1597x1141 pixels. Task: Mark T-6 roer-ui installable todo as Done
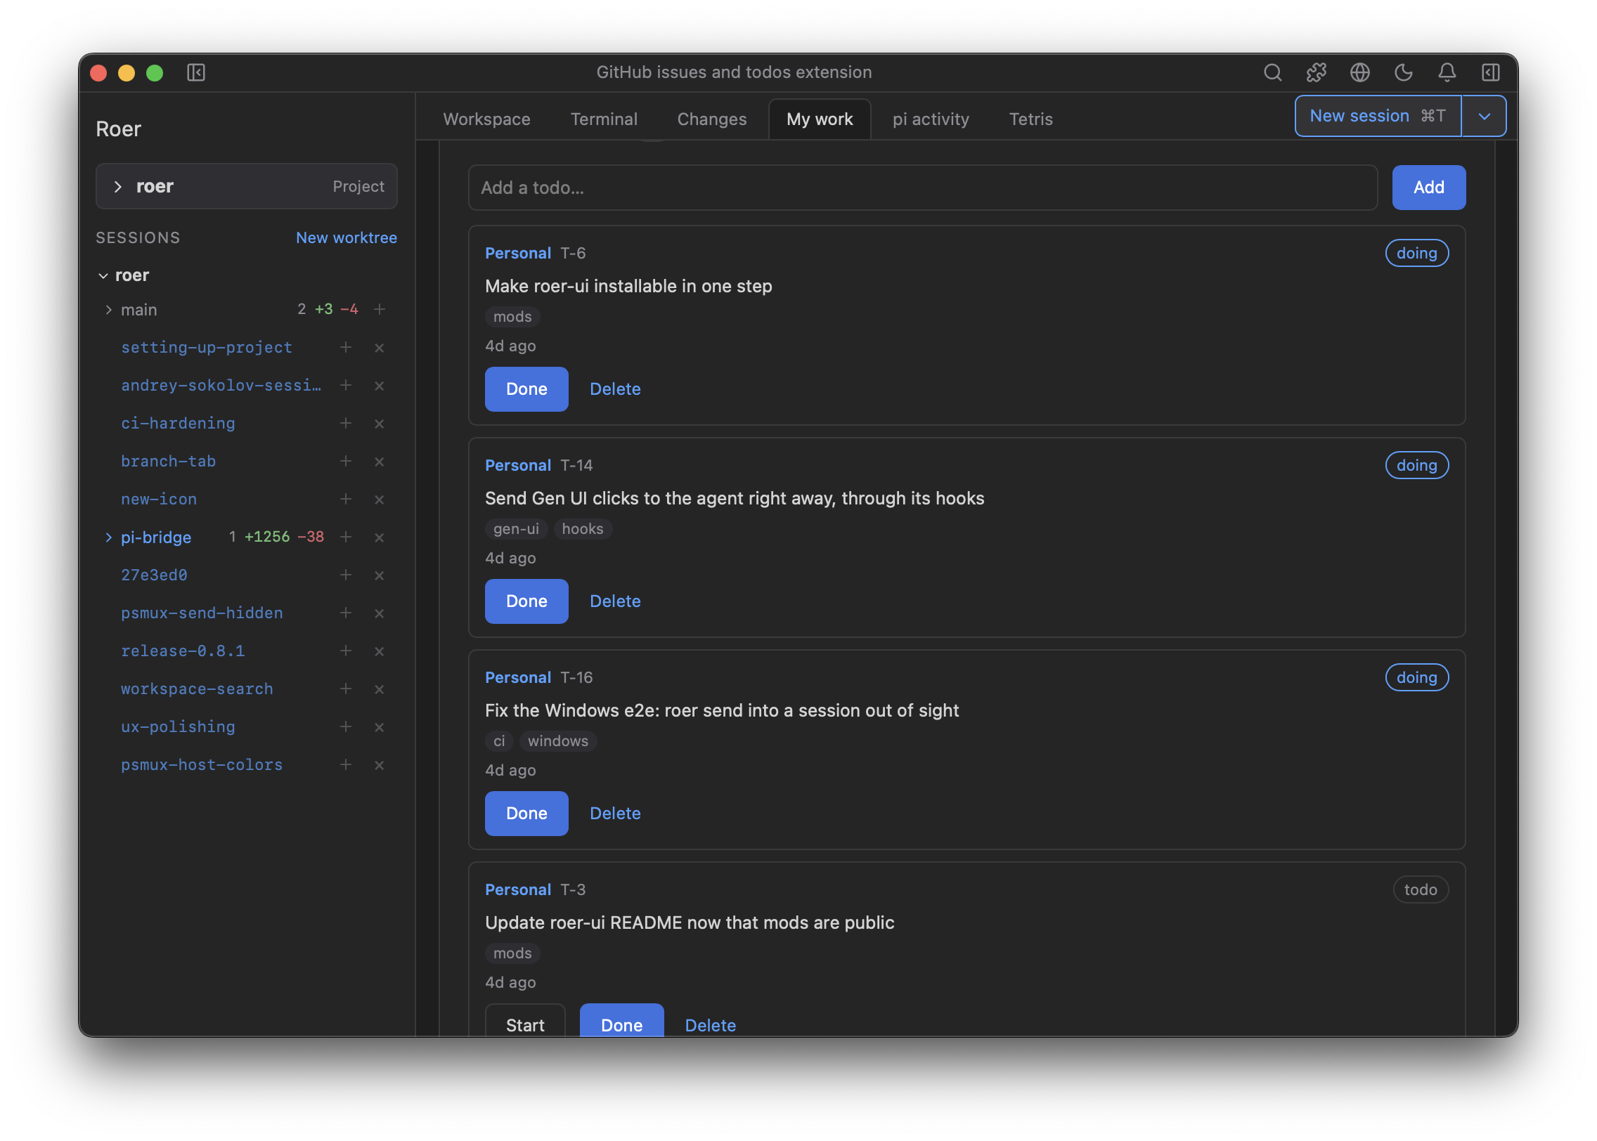[526, 389]
